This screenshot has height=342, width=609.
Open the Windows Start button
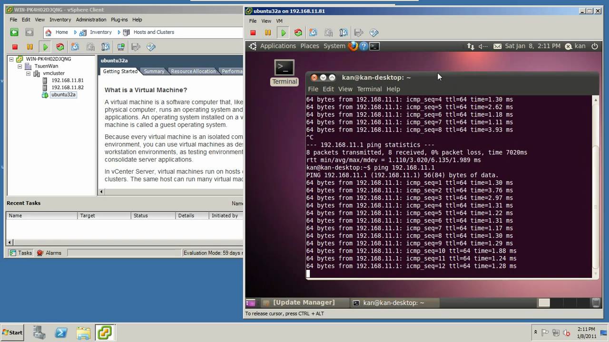click(13, 332)
